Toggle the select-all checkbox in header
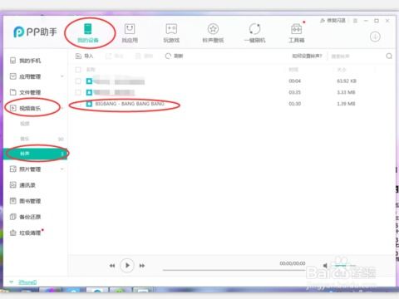Viewport: 399px width, 299px height. pyautogui.click(x=78, y=70)
